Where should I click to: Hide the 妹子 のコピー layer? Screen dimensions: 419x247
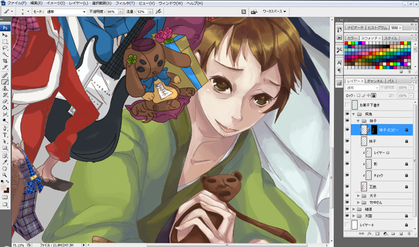(x=347, y=130)
